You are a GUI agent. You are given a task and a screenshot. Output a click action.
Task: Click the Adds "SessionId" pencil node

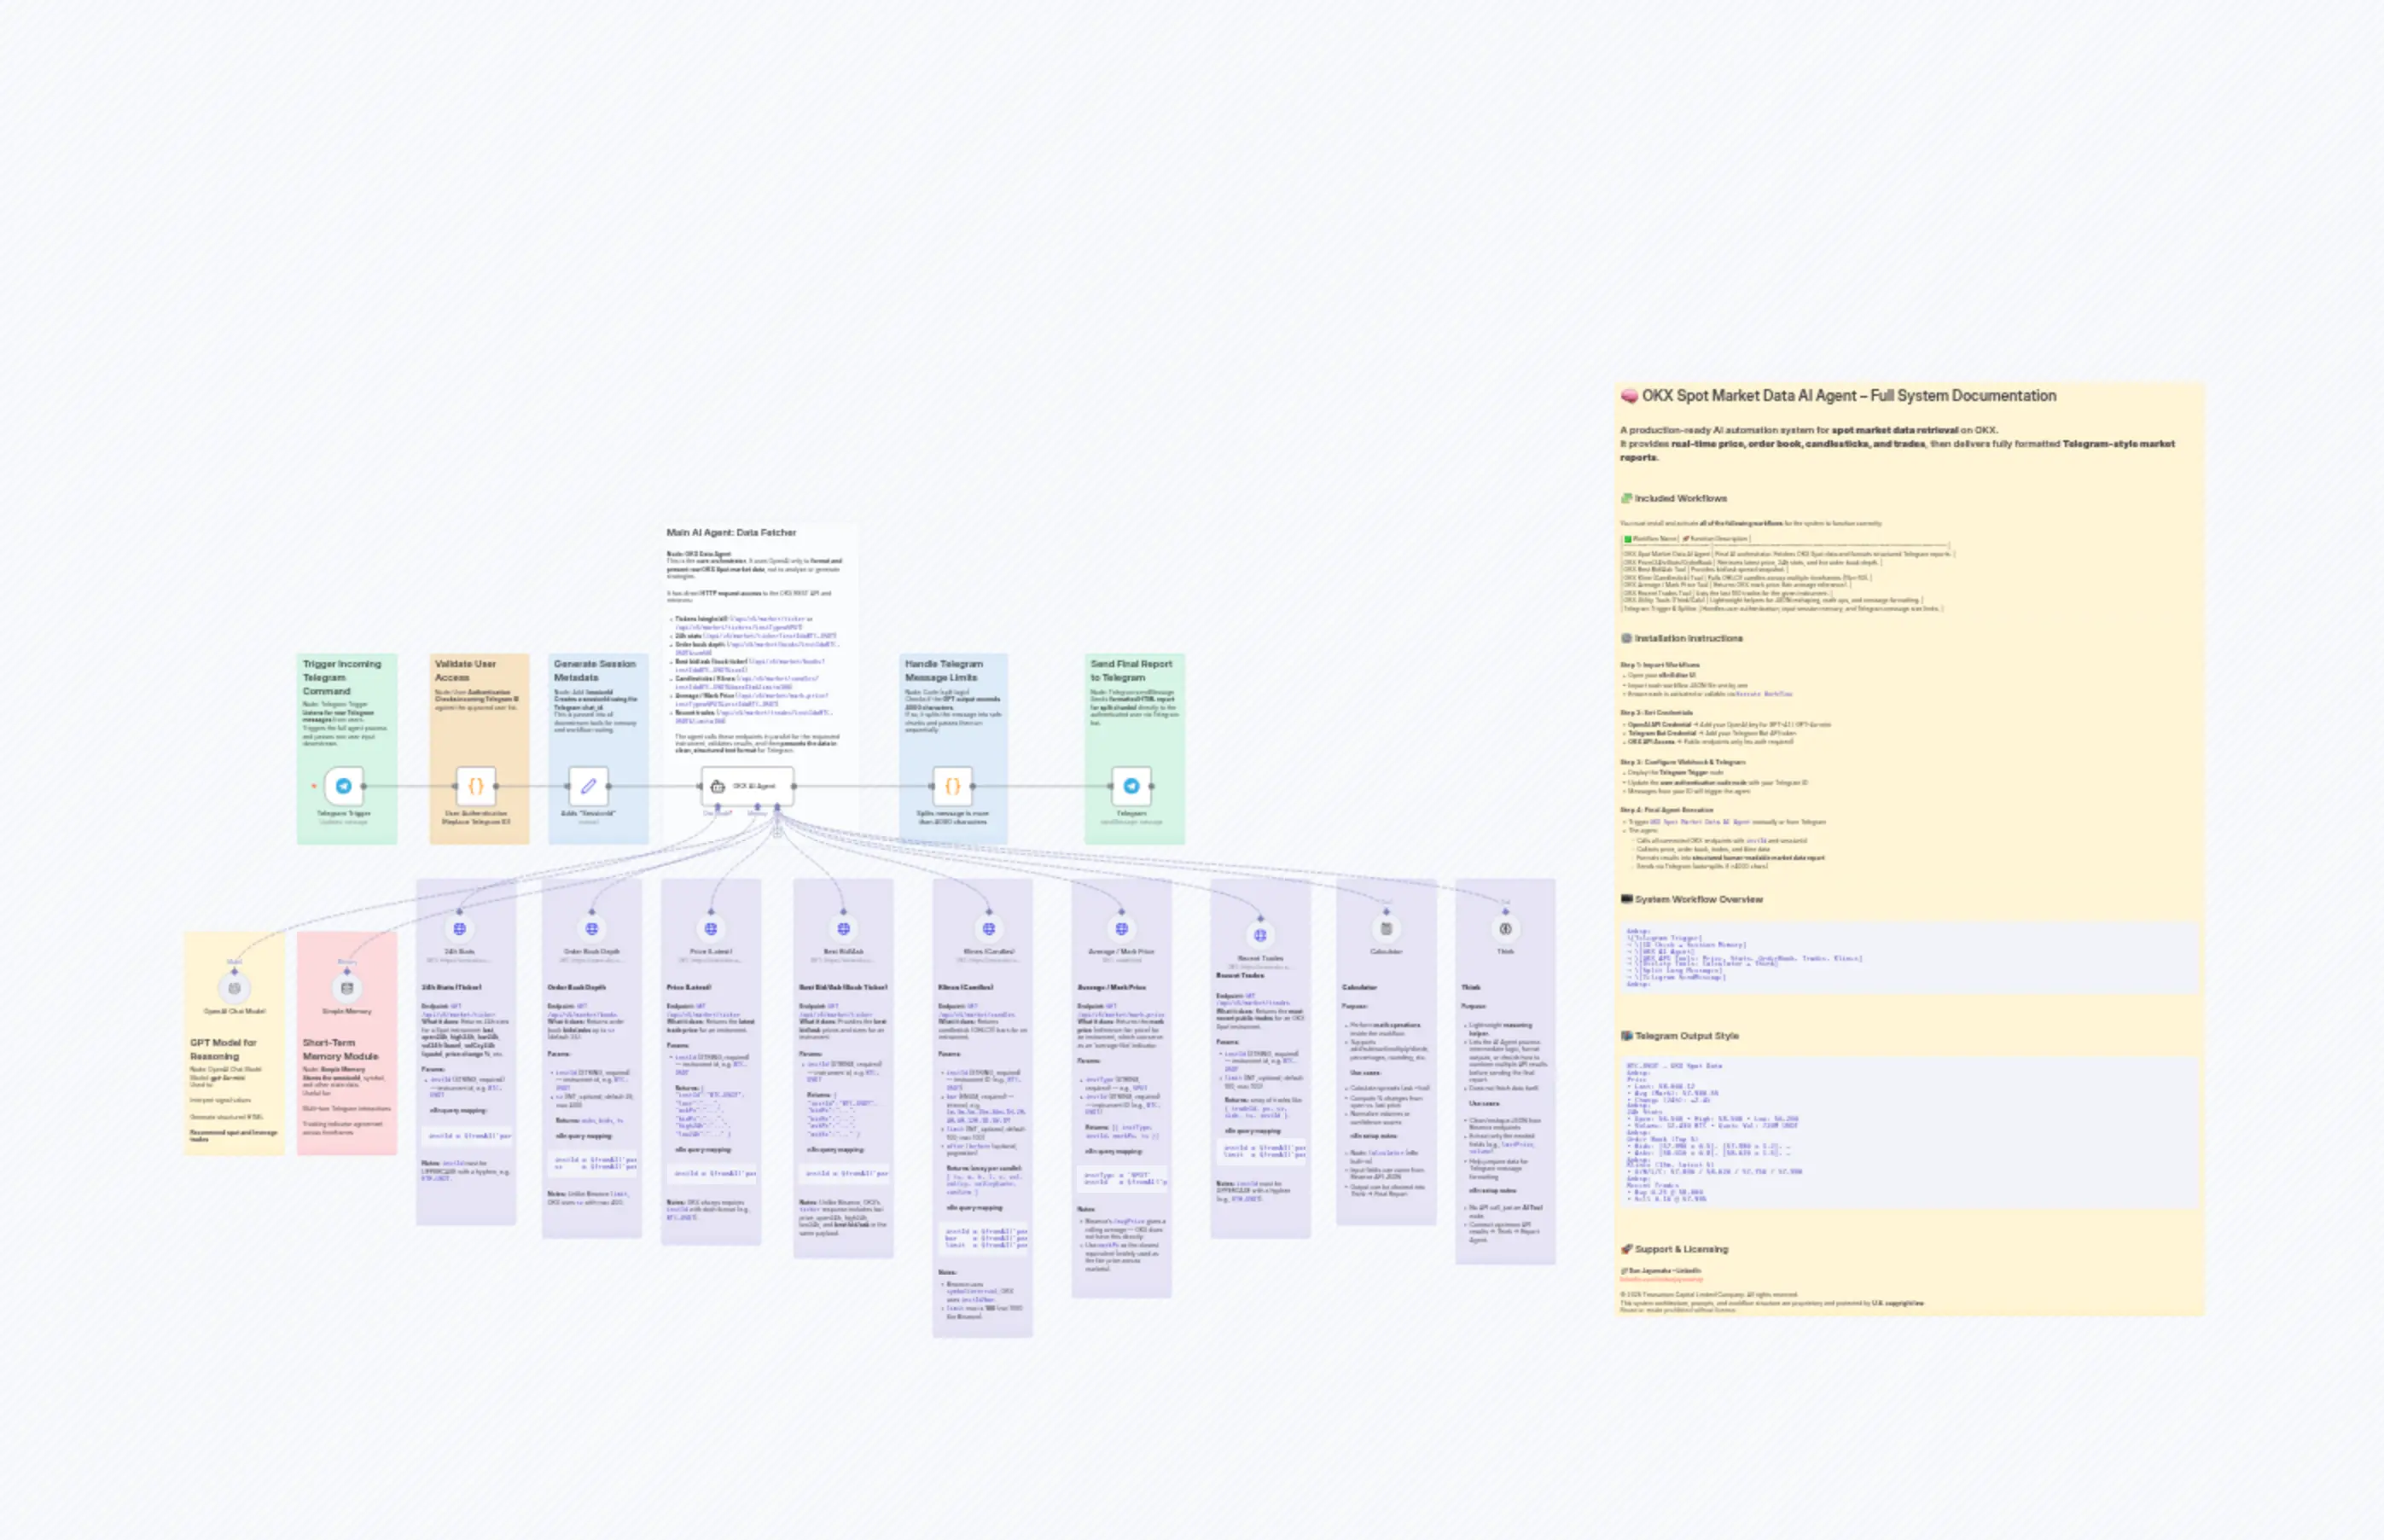[x=588, y=786]
